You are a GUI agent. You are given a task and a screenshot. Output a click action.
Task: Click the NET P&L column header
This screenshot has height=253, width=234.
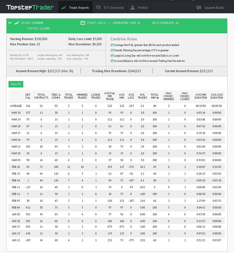(x=28, y=96)
